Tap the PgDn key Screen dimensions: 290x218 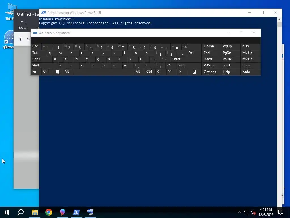[231, 53]
